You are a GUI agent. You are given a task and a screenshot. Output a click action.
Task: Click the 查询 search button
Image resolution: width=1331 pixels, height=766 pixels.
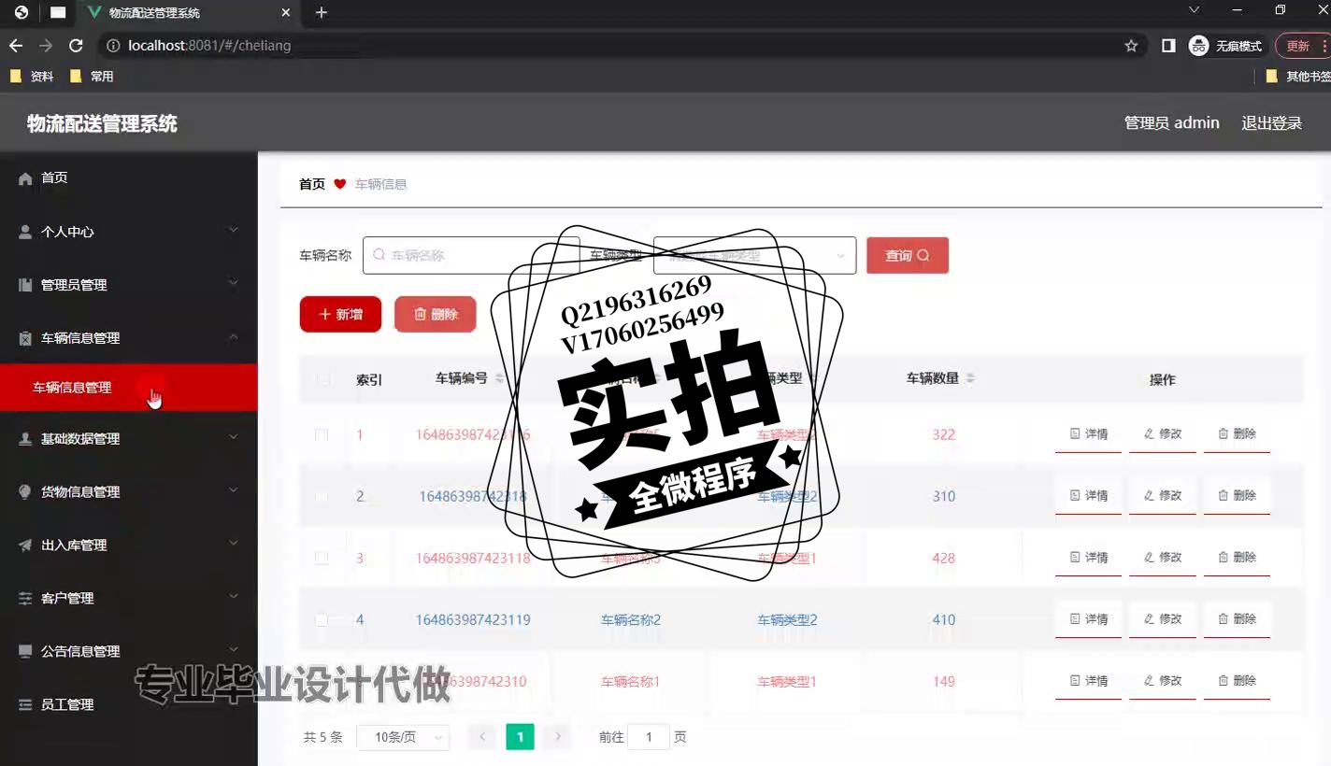908,255
